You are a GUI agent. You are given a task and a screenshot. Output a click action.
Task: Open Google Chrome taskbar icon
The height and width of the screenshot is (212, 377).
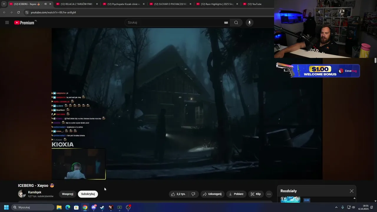(85, 207)
